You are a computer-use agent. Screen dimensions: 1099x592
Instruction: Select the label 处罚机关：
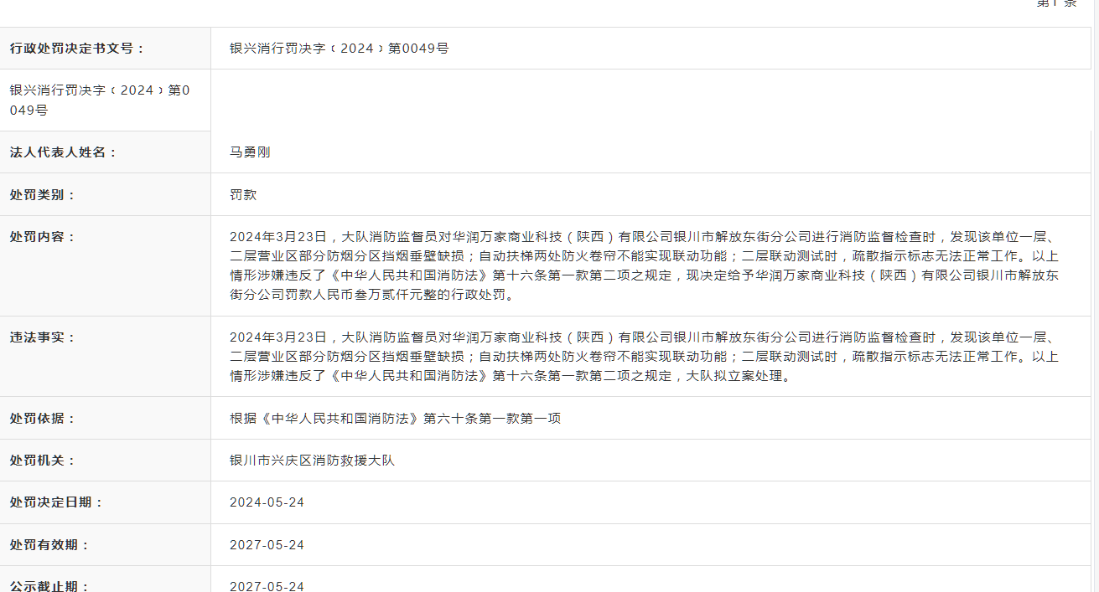(x=43, y=461)
